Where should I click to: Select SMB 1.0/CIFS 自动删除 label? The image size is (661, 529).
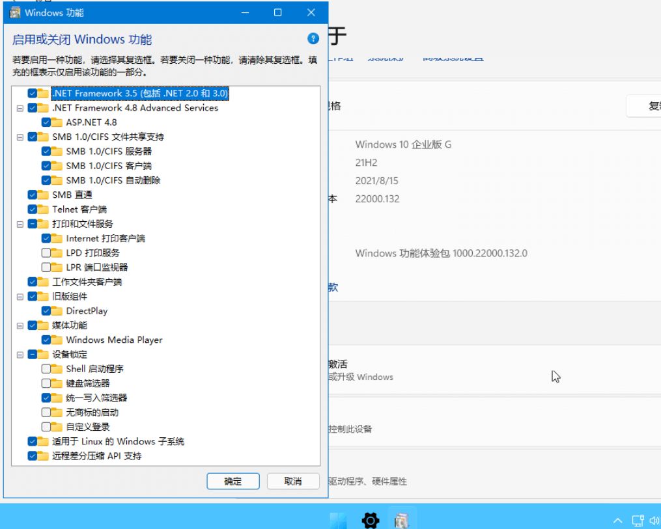tap(113, 180)
